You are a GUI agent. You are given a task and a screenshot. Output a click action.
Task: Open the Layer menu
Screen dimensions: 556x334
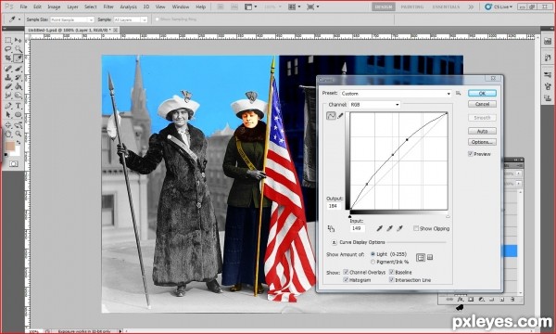pos(72,6)
